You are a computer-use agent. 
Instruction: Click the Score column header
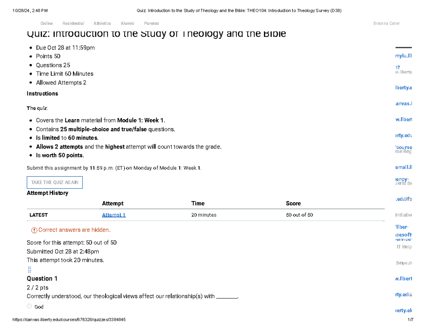(x=294, y=204)
